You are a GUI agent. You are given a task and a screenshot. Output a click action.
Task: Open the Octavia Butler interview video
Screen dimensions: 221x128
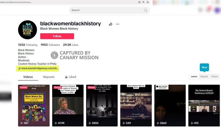[x=68, y=106]
